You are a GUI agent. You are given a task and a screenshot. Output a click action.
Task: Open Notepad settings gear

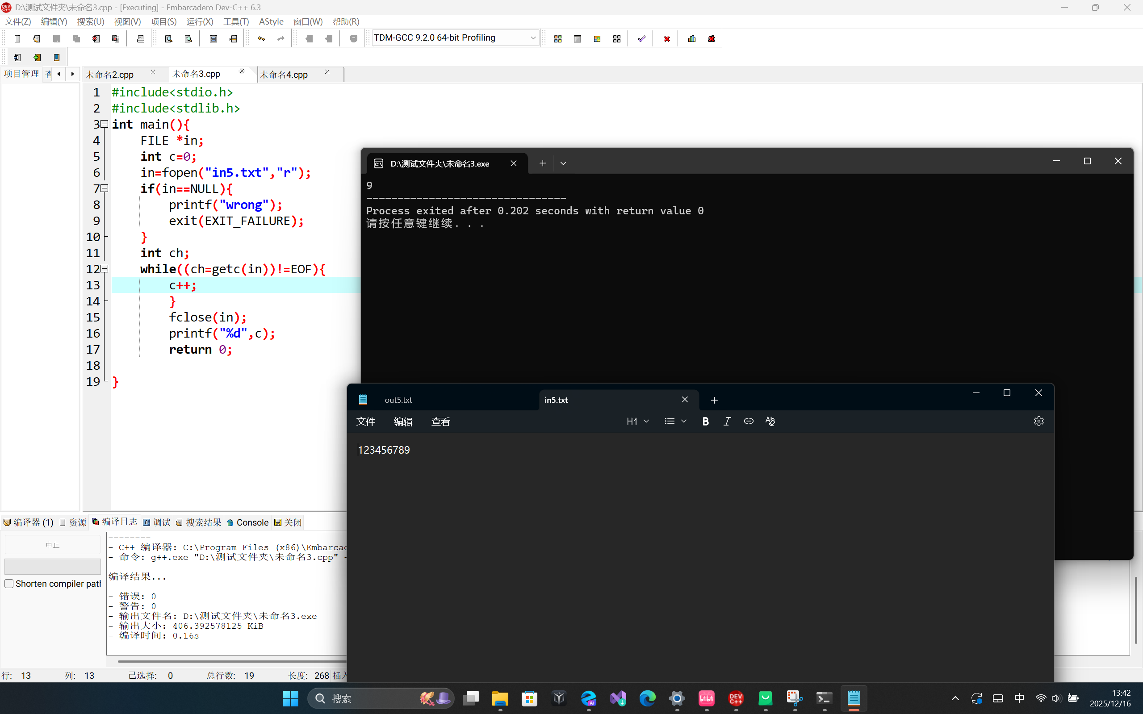[1038, 421]
